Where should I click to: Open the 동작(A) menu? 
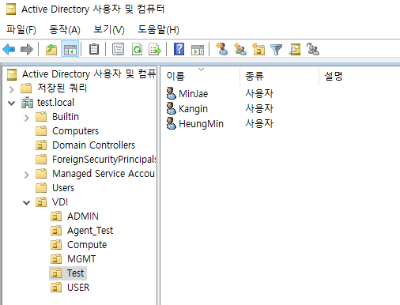click(65, 29)
